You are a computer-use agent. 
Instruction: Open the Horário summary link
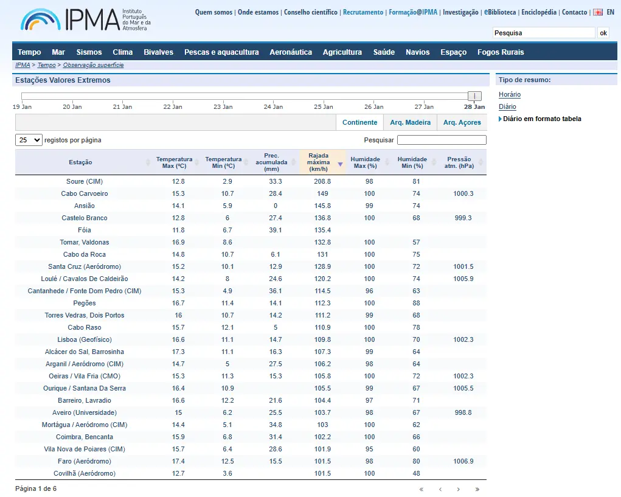(510, 94)
